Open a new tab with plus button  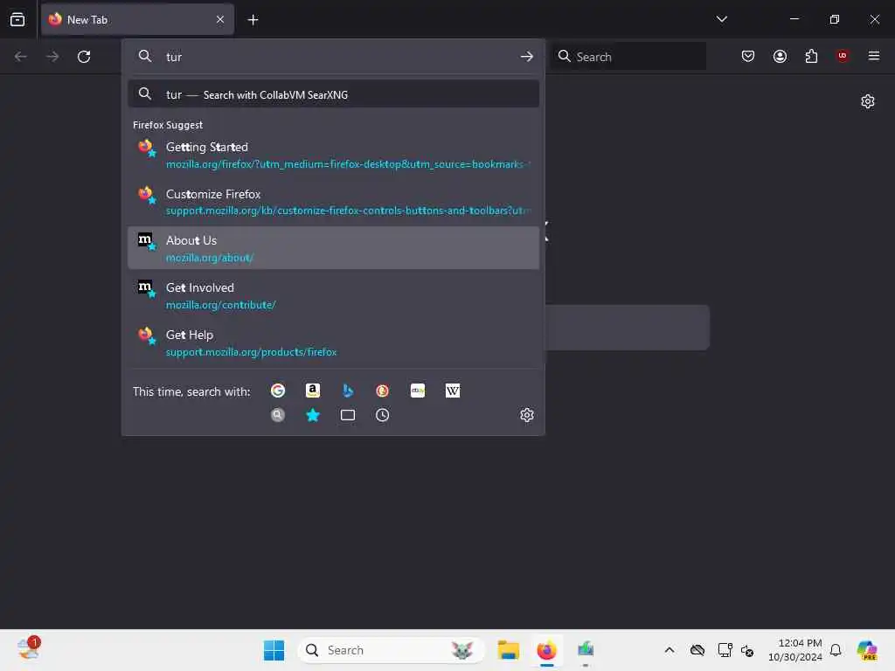(x=253, y=19)
